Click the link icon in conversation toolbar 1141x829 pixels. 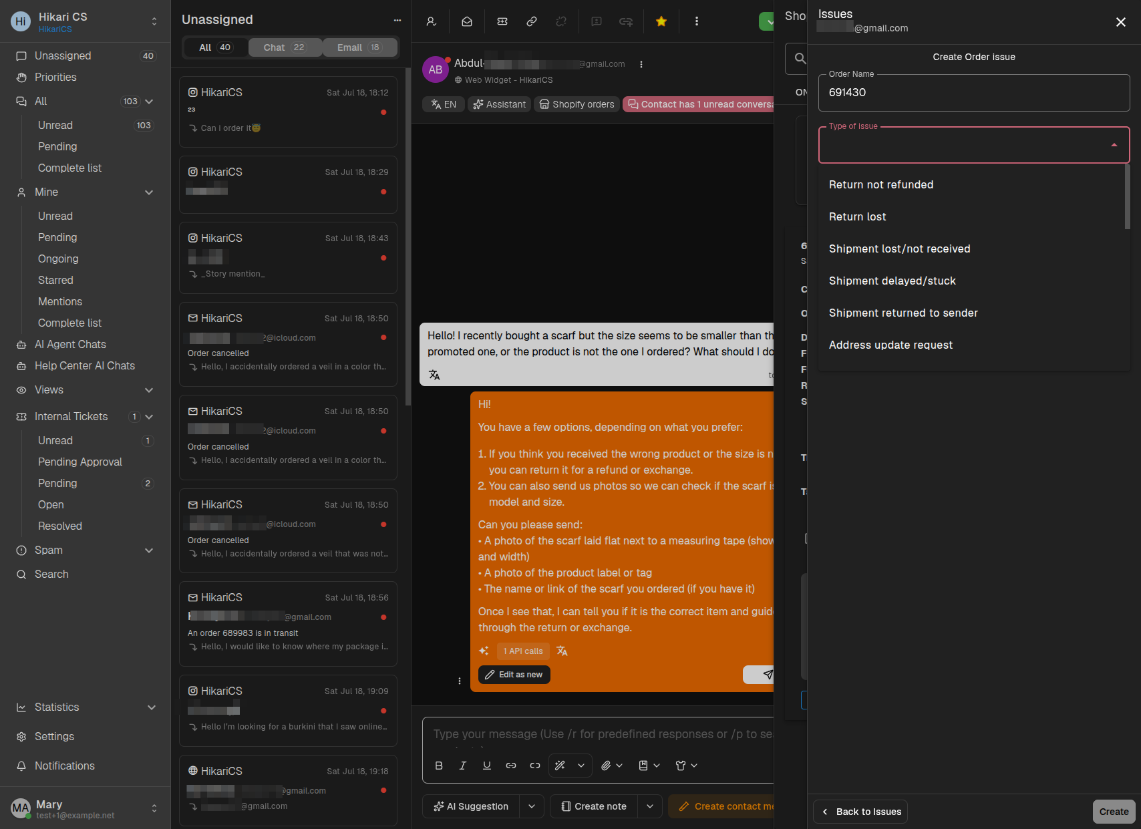[x=532, y=21]
